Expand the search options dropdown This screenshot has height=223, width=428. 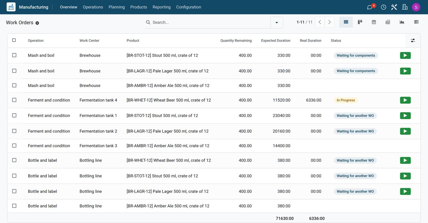tap(277, 22)
